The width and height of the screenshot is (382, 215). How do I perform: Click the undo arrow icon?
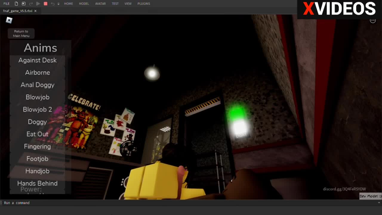click(53, 4)
